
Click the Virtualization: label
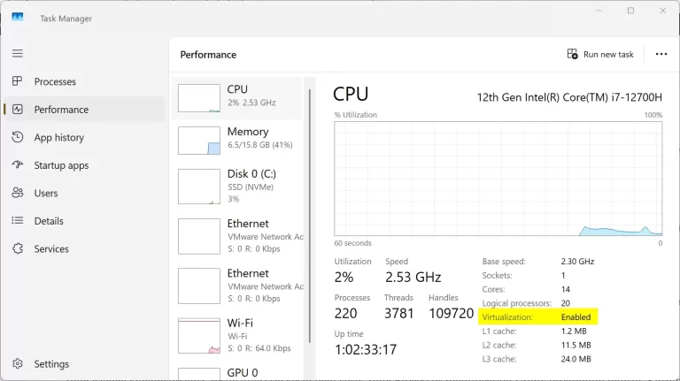point(507,317)
